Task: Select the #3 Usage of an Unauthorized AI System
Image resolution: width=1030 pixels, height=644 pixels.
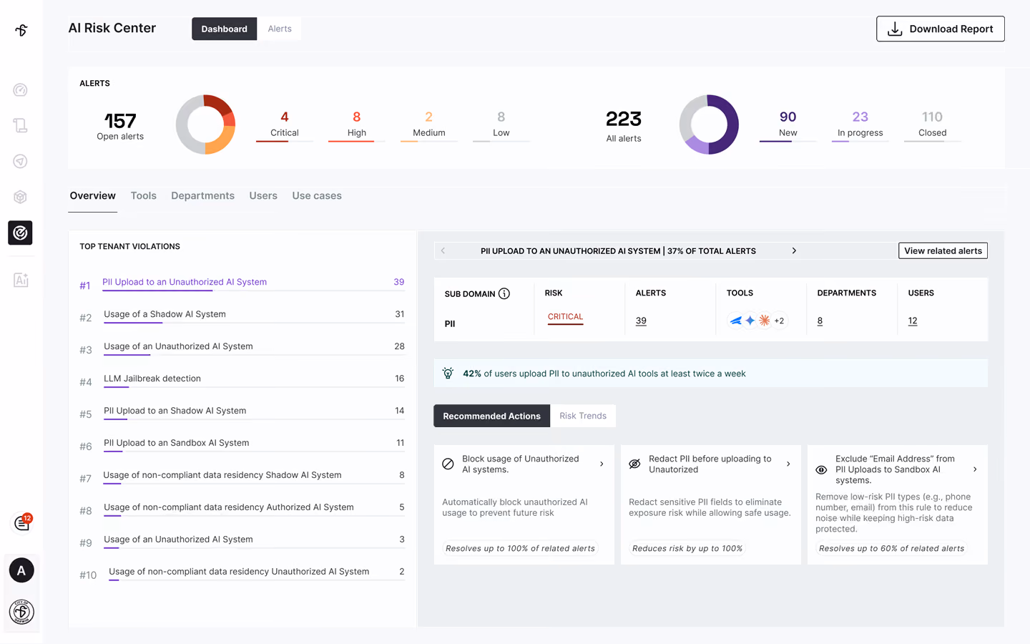Action: pyautogui.click(x=242, y=348)
